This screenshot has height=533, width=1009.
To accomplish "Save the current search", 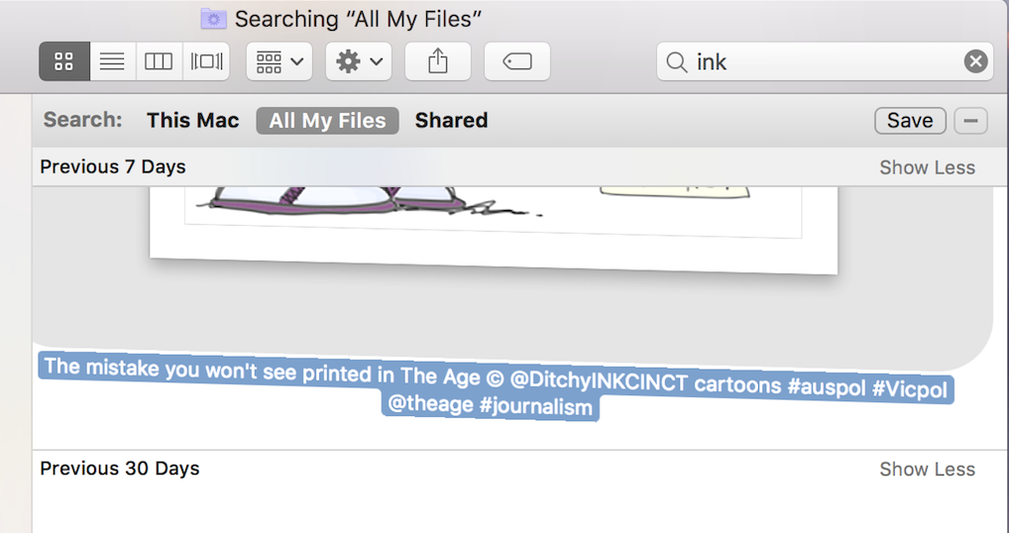I will (x=910, y=121).
